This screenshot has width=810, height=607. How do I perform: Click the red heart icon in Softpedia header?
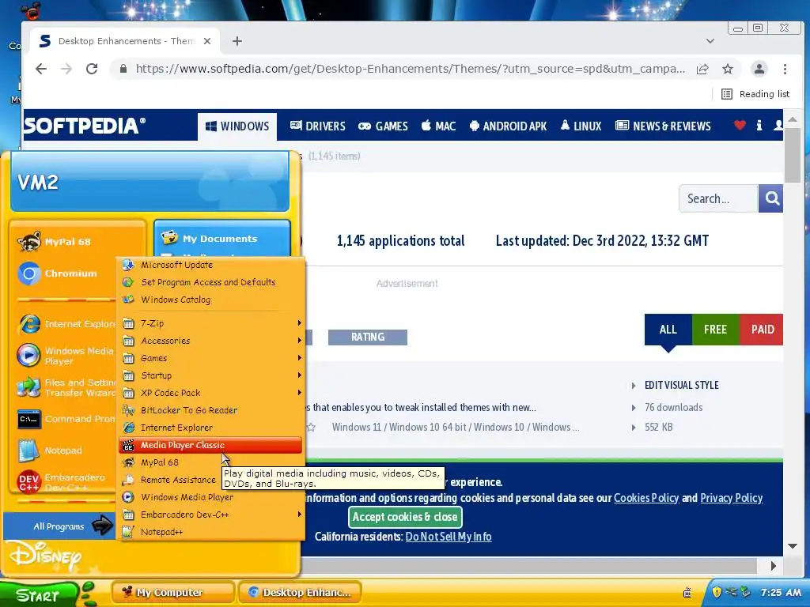(x=740, y=125)
